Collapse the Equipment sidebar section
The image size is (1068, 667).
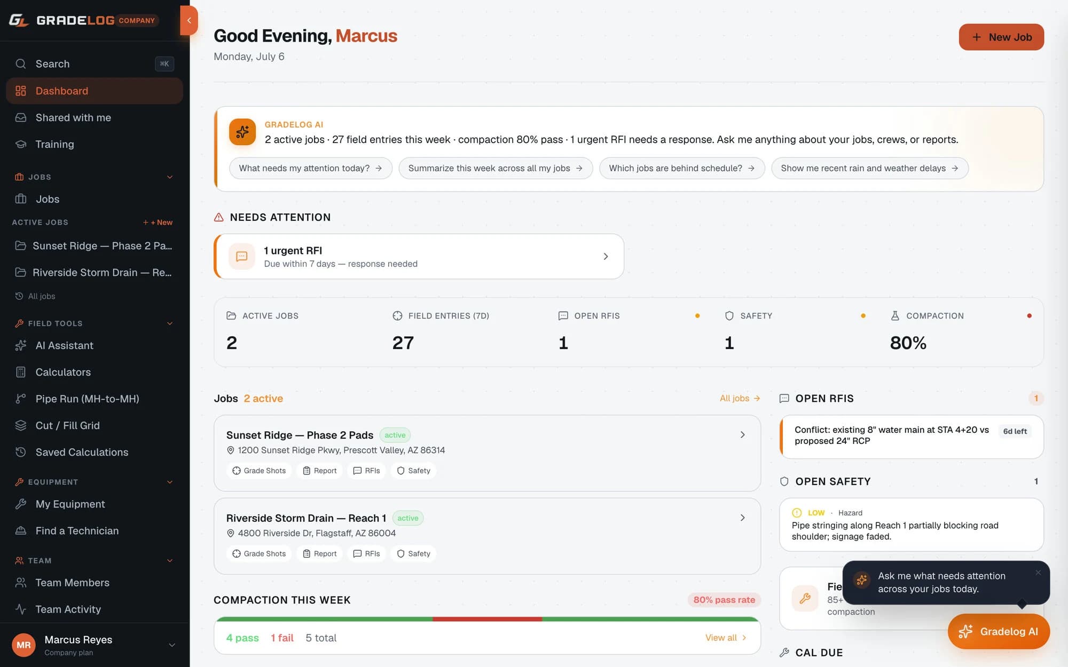(170, 482)
